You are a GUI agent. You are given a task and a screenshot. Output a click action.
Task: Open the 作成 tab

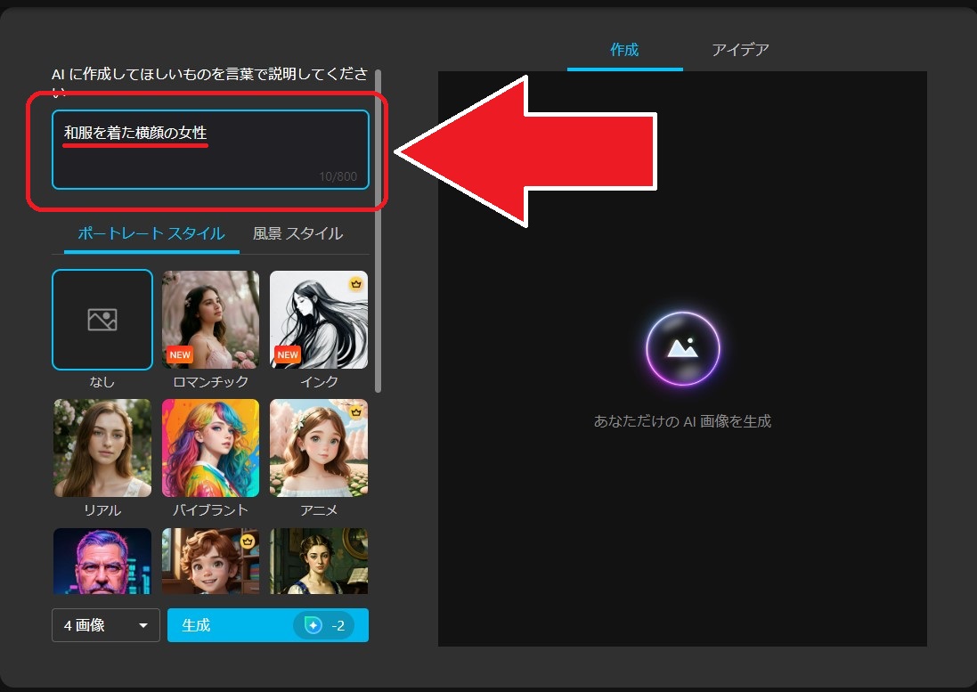point(624,50)
